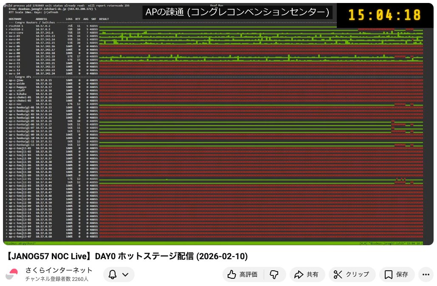The height and width of the screenshot is (286, 437).
Task: Click the rtx3510-1 hostname row
Action: click(16, 26)
